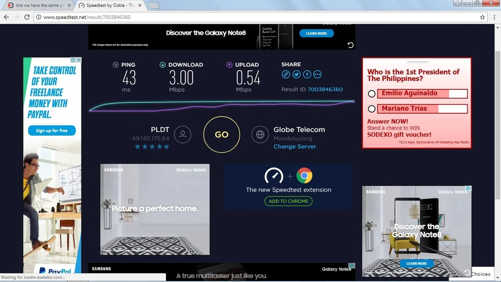501x282 pixels.
Task: Click the PLDT user profile icon
Action: pyautogui.click(x=182, y=134)
